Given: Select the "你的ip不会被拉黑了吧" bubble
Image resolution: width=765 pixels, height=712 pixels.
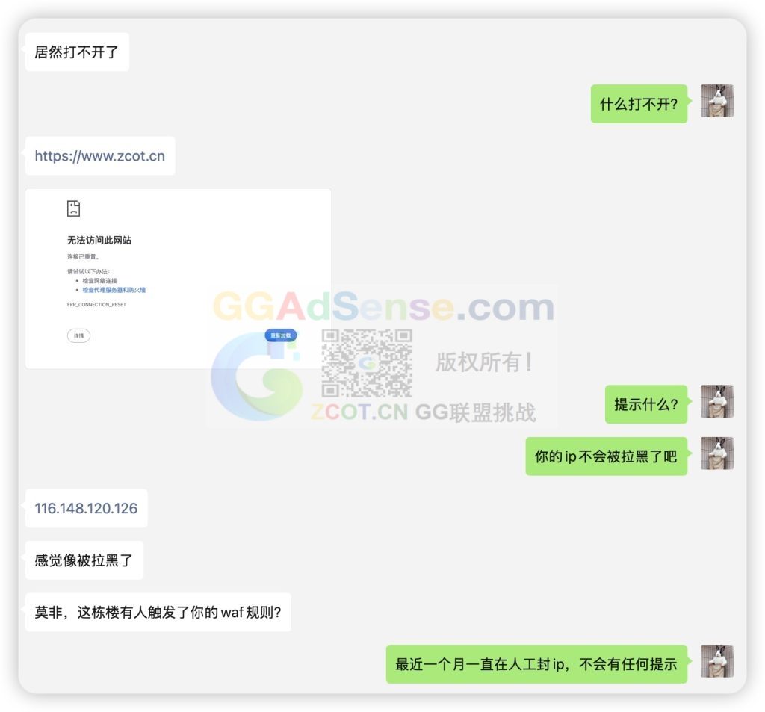Looking at the screenshot, I should [606, 456].
